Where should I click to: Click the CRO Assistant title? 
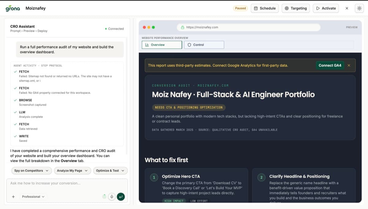point(22,26)
